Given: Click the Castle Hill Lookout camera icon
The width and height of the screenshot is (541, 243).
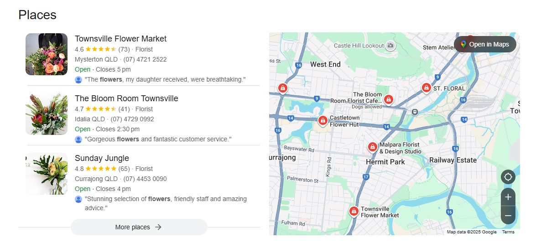Looking at the screenshot, I should [390, 45].
